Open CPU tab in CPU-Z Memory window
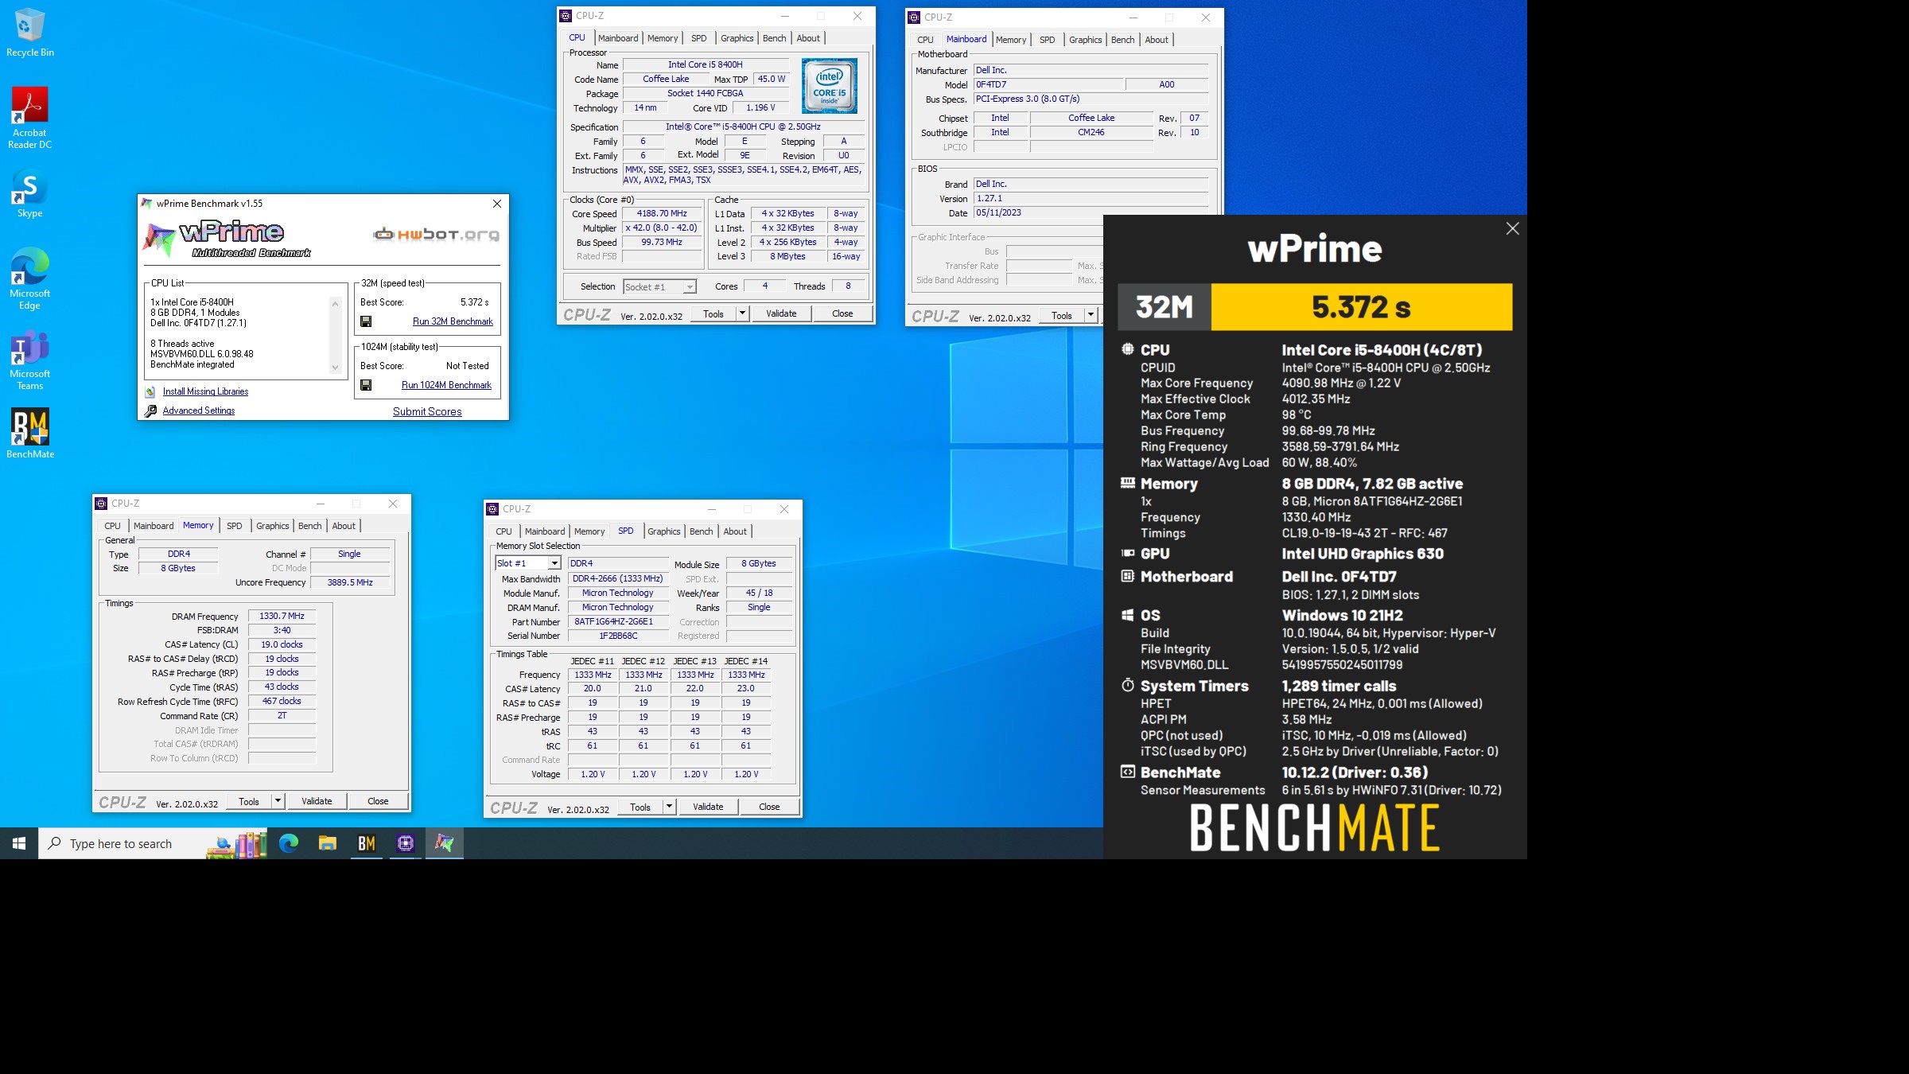Image resolution: width=1909 pixels, height=1074 pixels. (113, 526)
